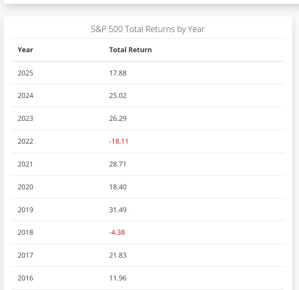Click the Year column header
This screenshot has width=299, height=290.
point(25,50)
